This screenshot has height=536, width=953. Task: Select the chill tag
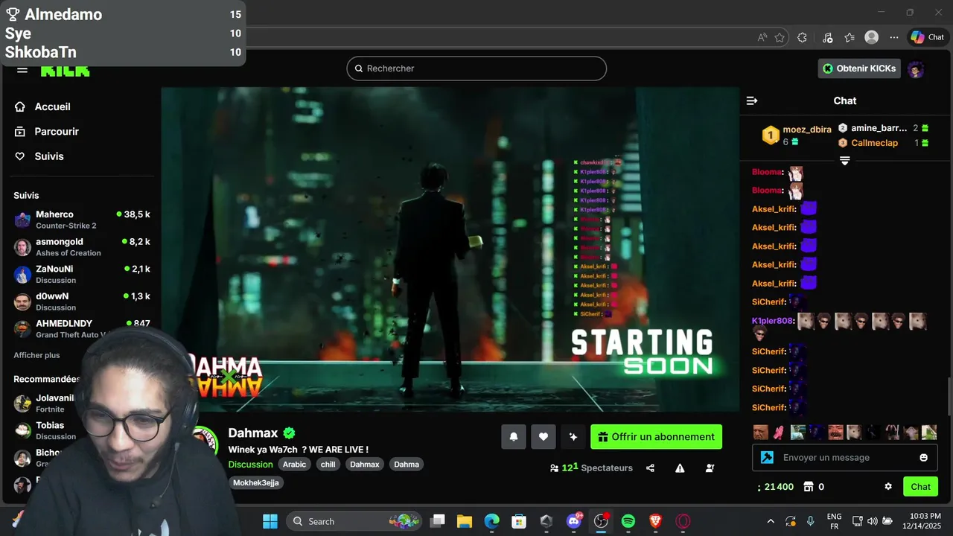click(328, 465)
